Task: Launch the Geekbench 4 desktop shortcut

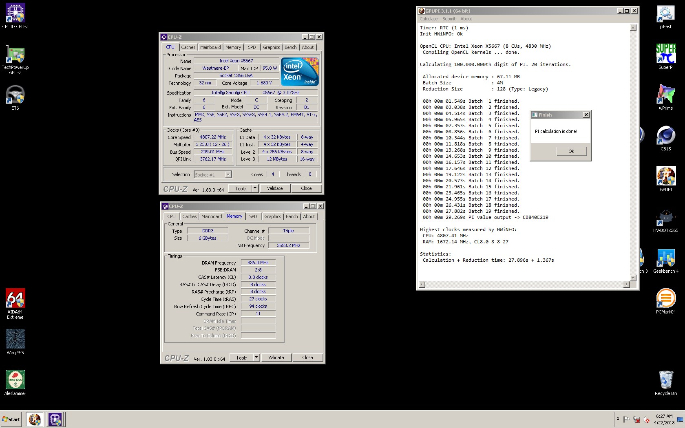Action: [x=665, y=261]
